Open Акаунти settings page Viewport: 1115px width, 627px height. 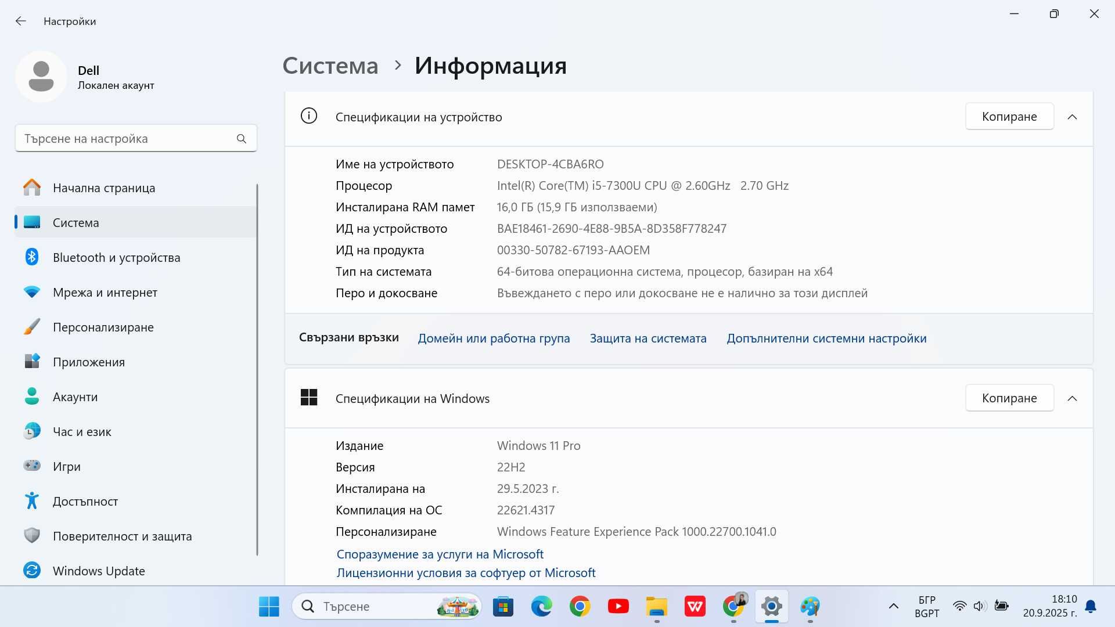(x=136, y=397)
